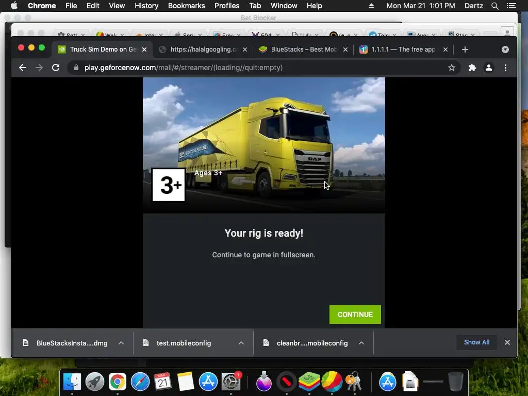This screenshot has width=528, height=396.
Task: Bookmark this page with the star icon
Action: 452,68
